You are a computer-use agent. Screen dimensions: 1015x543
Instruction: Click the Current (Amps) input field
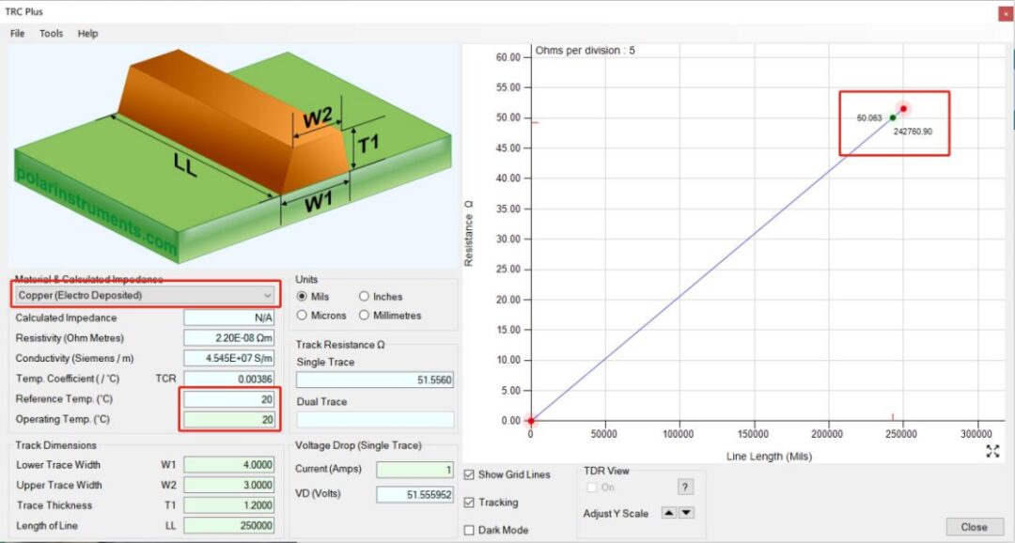pyautogui.click(x=415, y=469)
